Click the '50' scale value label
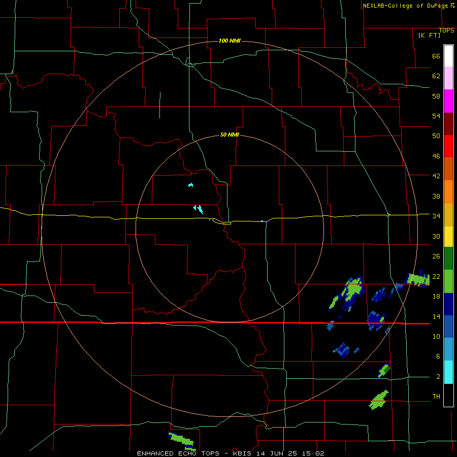Screen dimensions: 457x457 [x=436, y=136]
